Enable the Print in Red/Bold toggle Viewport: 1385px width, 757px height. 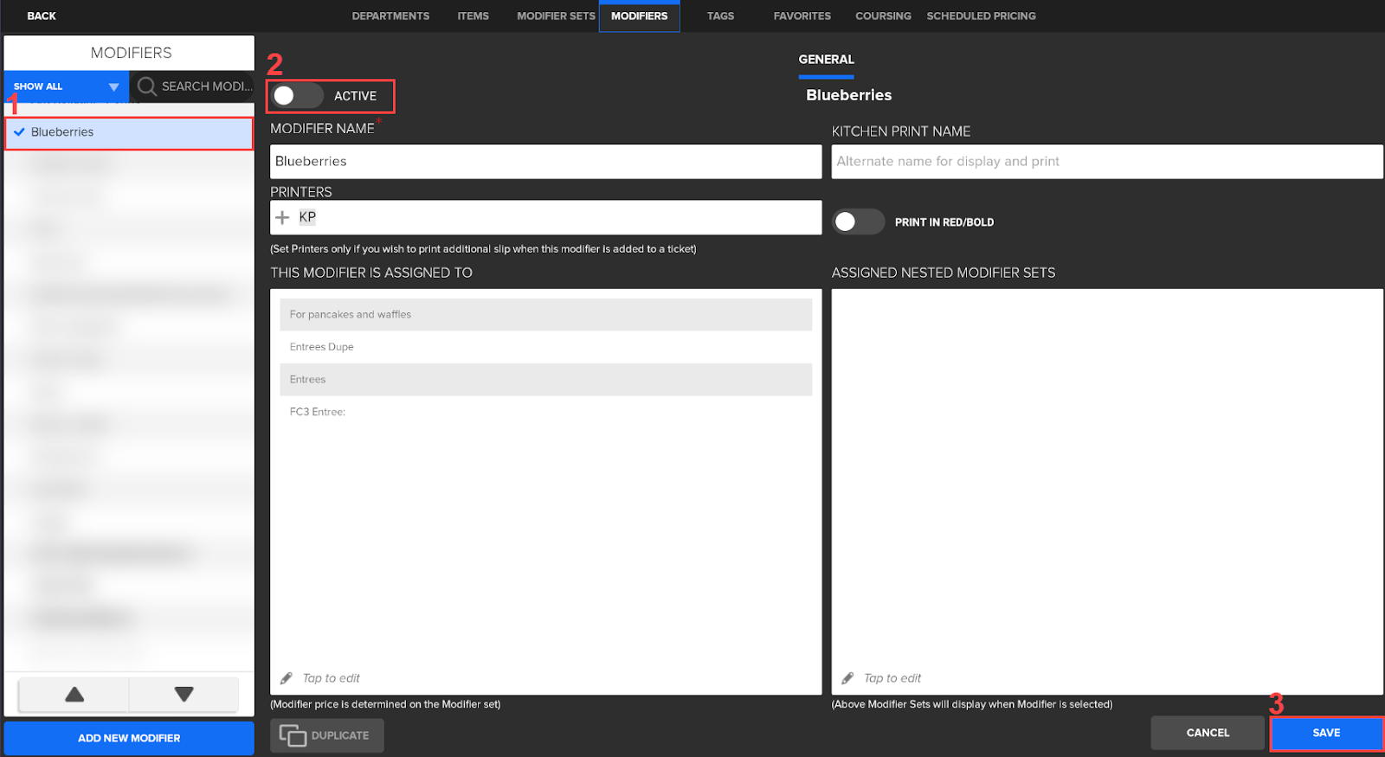tap(857, 222)
